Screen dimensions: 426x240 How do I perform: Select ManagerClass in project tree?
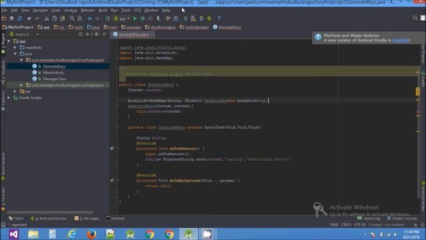tap(55, 79)
